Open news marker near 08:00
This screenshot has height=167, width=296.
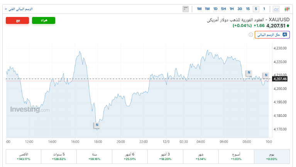pos(249,73)
